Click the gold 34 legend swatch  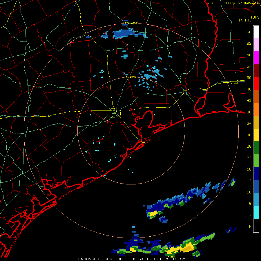[256, 123]
